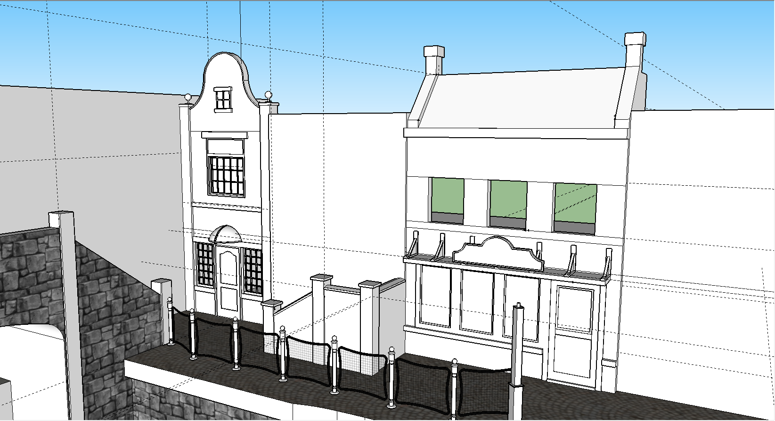
Task: Select the large multi-pane window on left building
Action: click(x=226, y=175)
